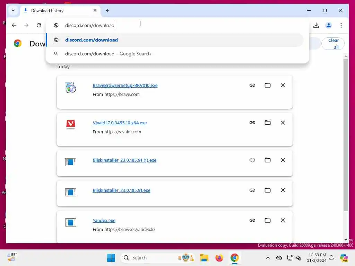Open Vivaldi.7.0.3495.10.x64.exe file link
The image size is (355, 266).
(x=120, y=123)
